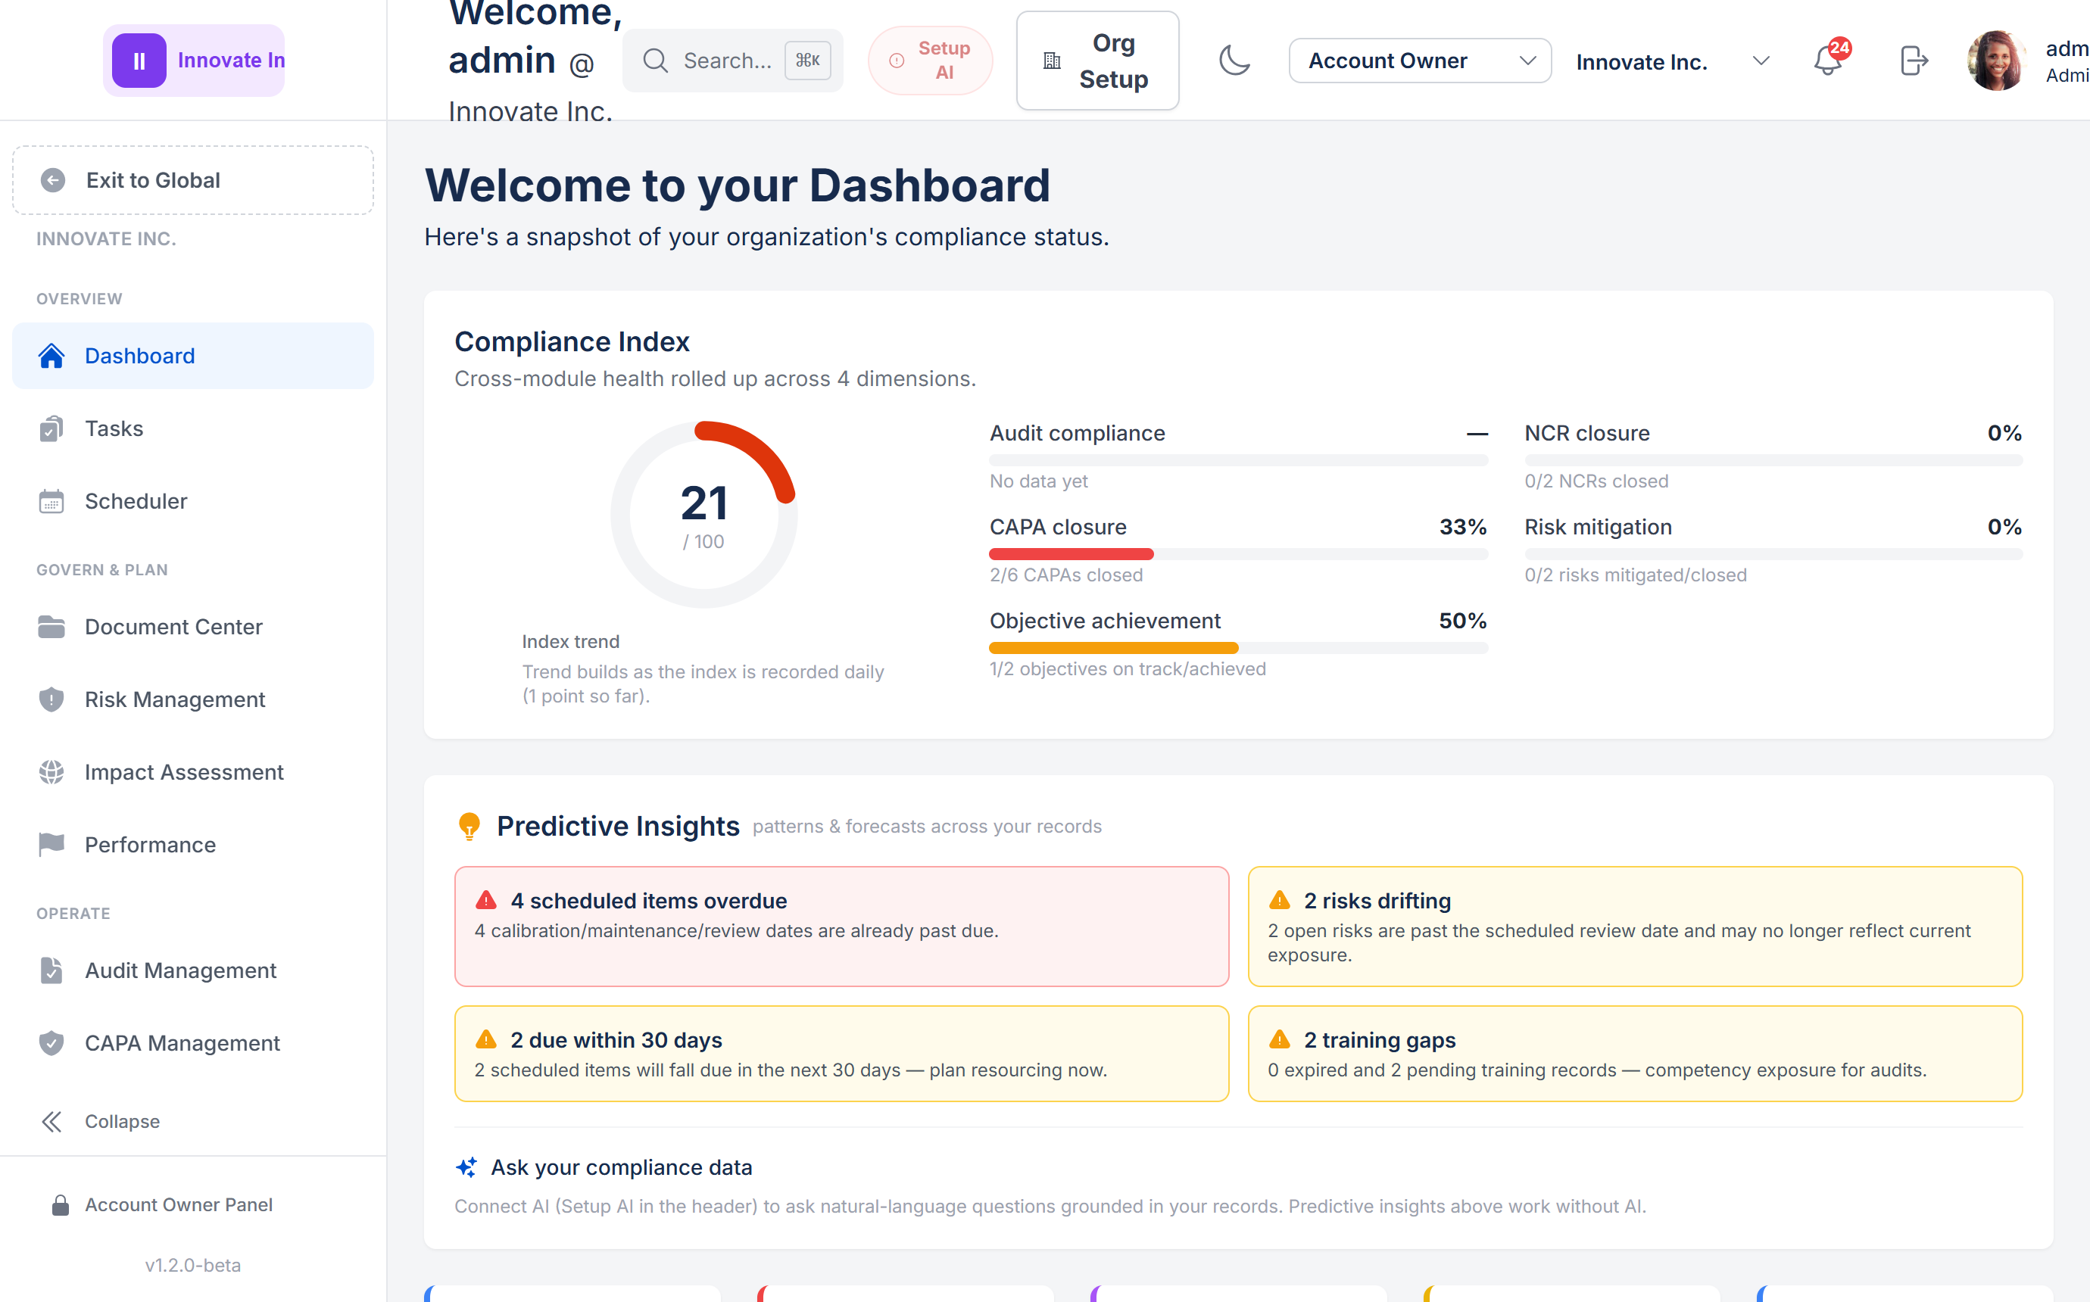Click the Risk mitigation label
This screenshot has width=2090, height=1302.
1599,527
